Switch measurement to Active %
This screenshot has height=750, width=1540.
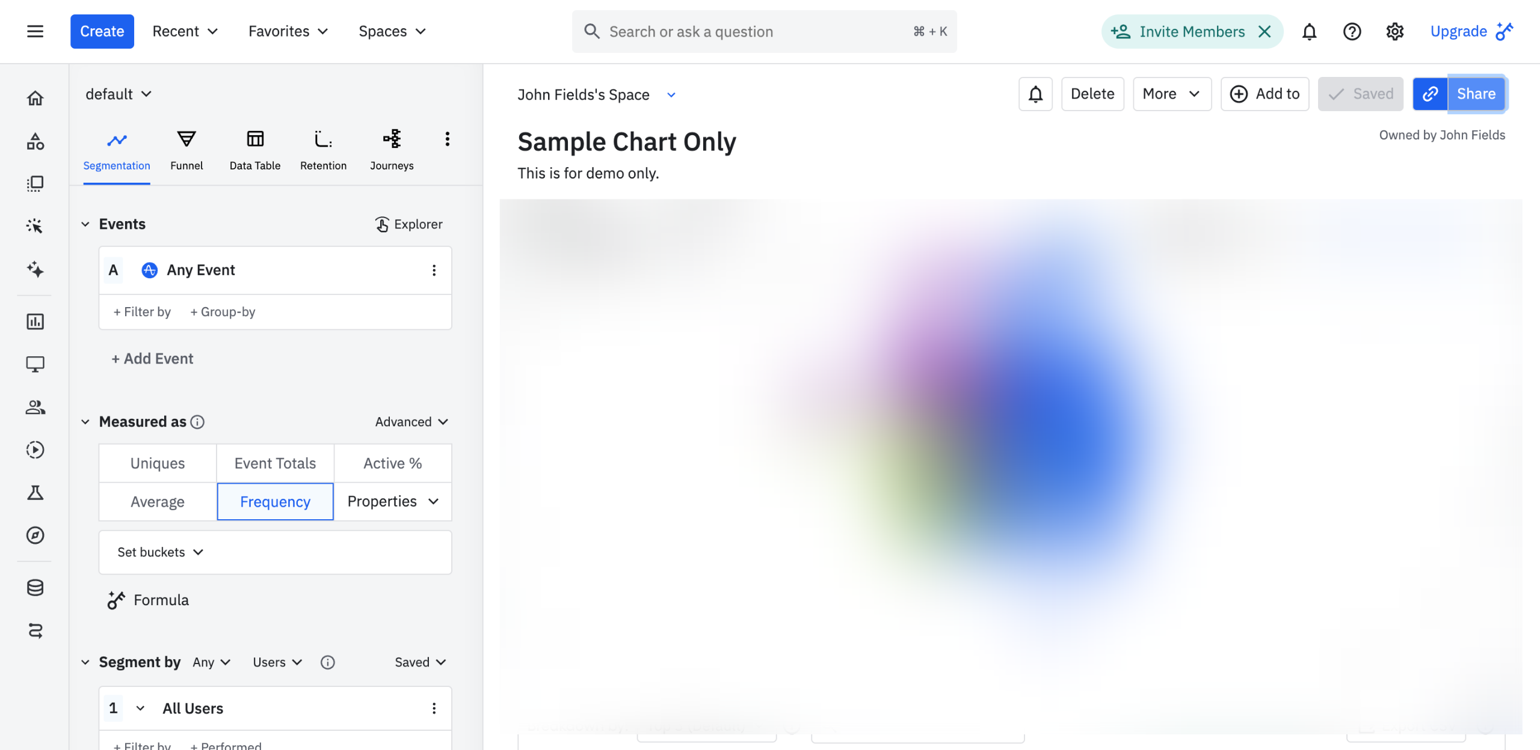click(392, 463)
